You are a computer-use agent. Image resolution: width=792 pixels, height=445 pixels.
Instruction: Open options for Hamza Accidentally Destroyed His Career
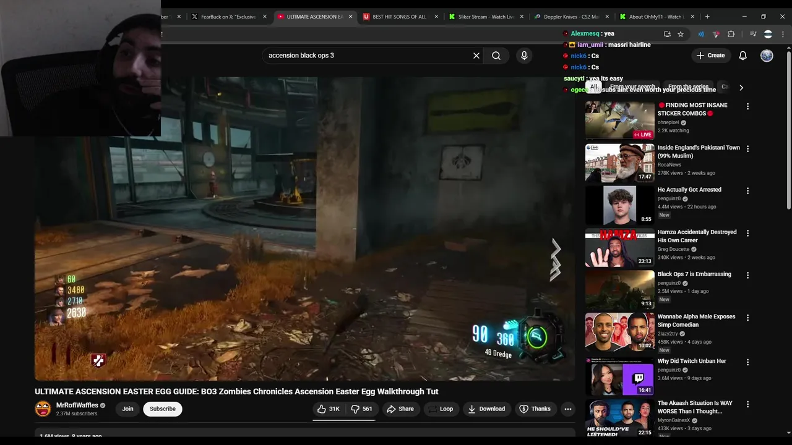(747, 233)
